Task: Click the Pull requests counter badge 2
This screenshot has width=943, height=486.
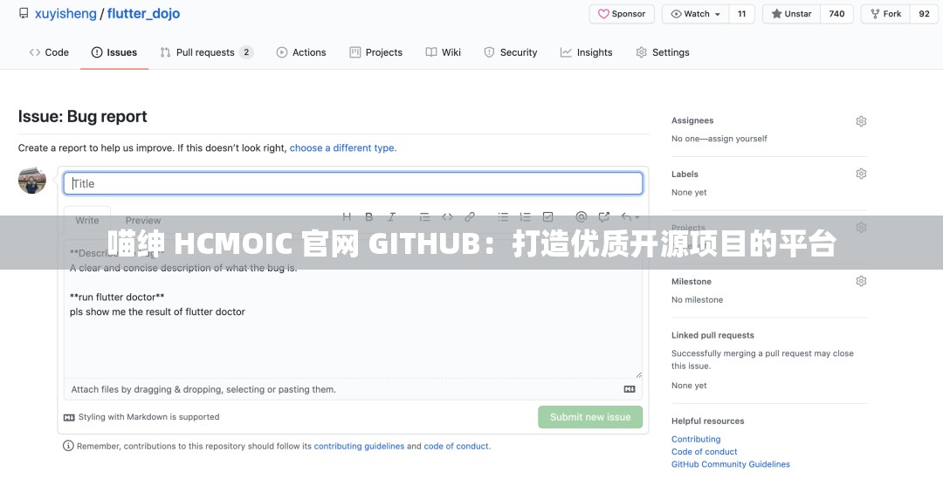Action: click(246, 52)
